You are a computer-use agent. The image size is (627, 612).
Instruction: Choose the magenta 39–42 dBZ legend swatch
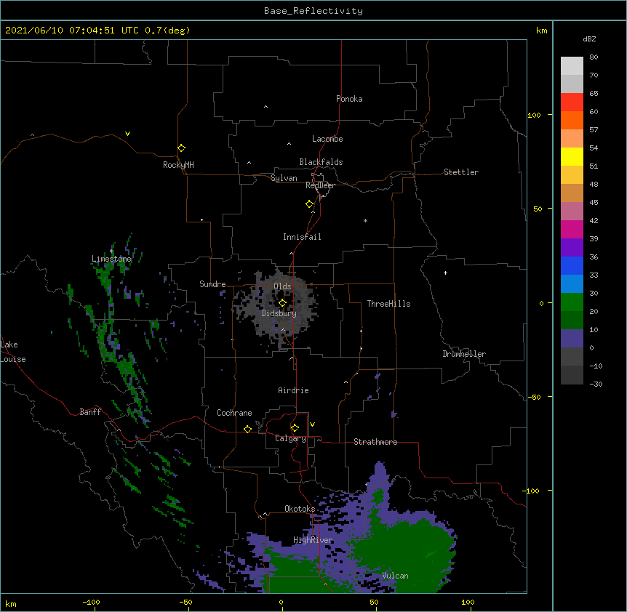coord(572,229)
